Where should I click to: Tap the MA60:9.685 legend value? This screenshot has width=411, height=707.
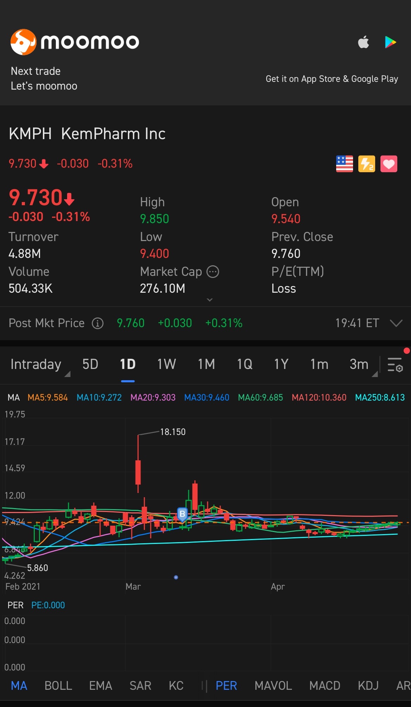[x=260, y=397]
